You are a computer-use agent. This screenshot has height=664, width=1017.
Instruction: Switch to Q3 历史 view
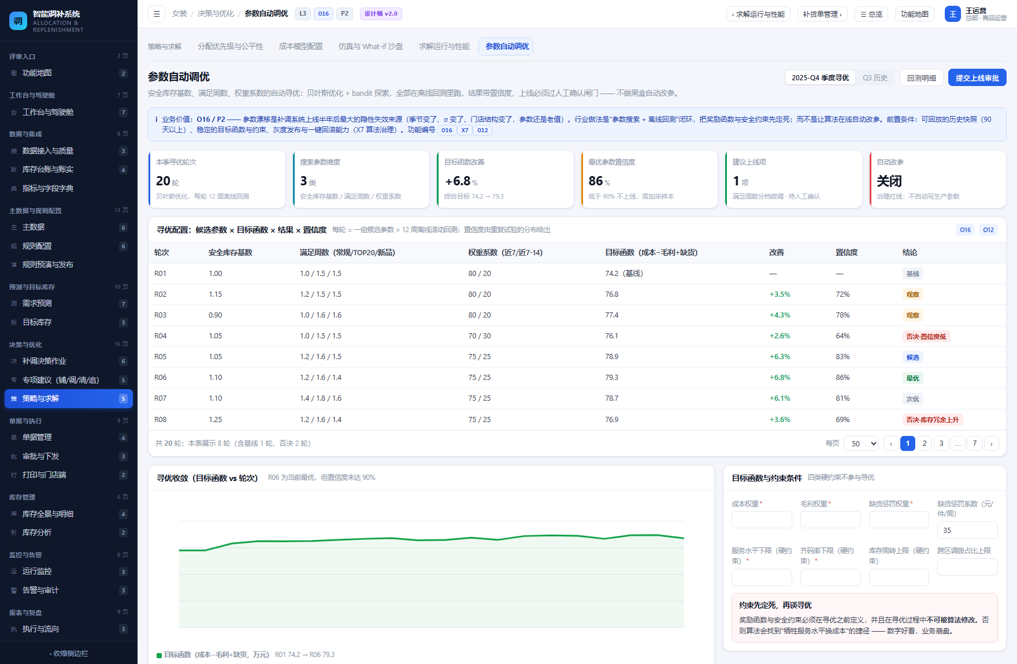point(875,78)
